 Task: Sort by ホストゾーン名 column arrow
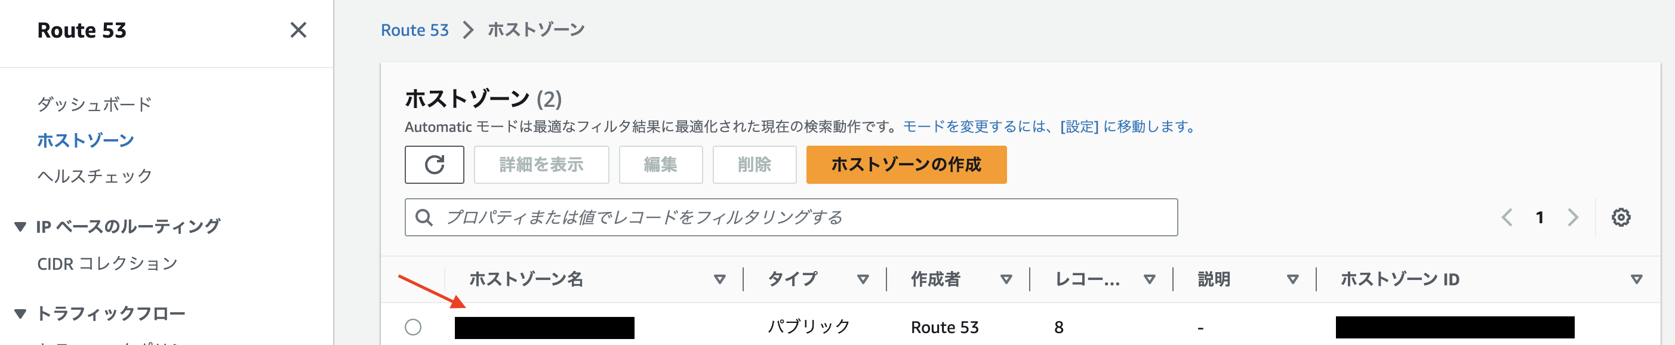720,279
